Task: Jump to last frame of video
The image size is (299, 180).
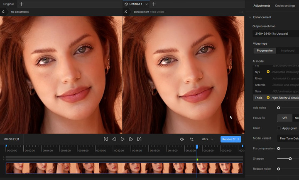Action: pyautogui.click(x=139, y=139)
